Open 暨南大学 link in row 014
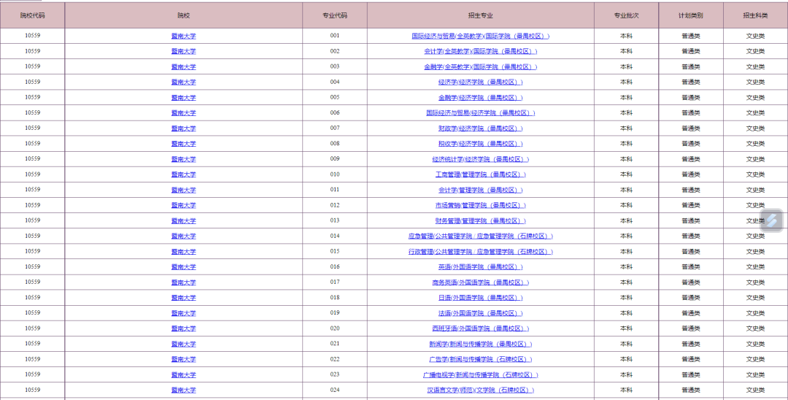This screenshot has width=788, height=400. pyautogui.click(x=183, y=236)
